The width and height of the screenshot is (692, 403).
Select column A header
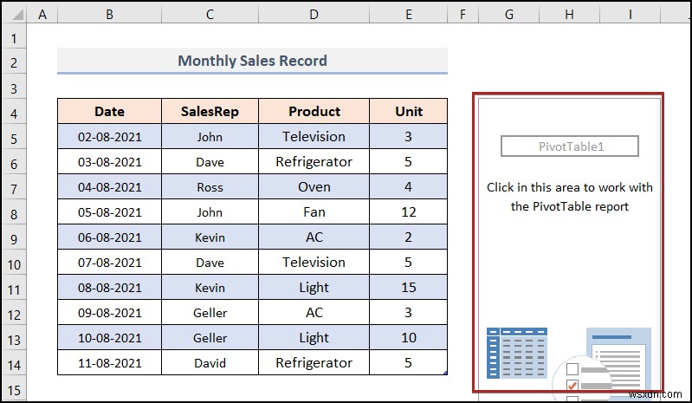pyautogui.click(x=42, y=15)
